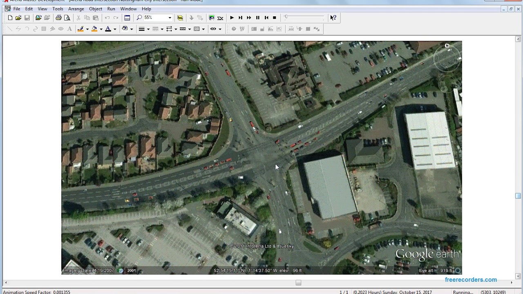Click the 'Running...' status text

463,292
